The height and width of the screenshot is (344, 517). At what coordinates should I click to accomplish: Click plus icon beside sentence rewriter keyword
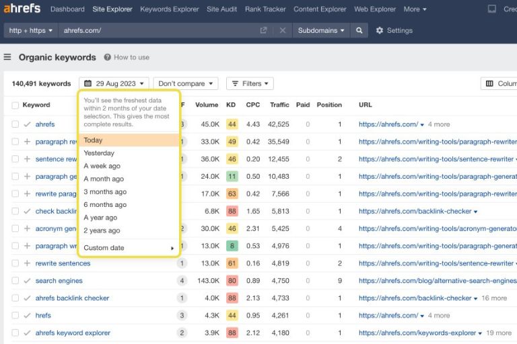[27, 159]
